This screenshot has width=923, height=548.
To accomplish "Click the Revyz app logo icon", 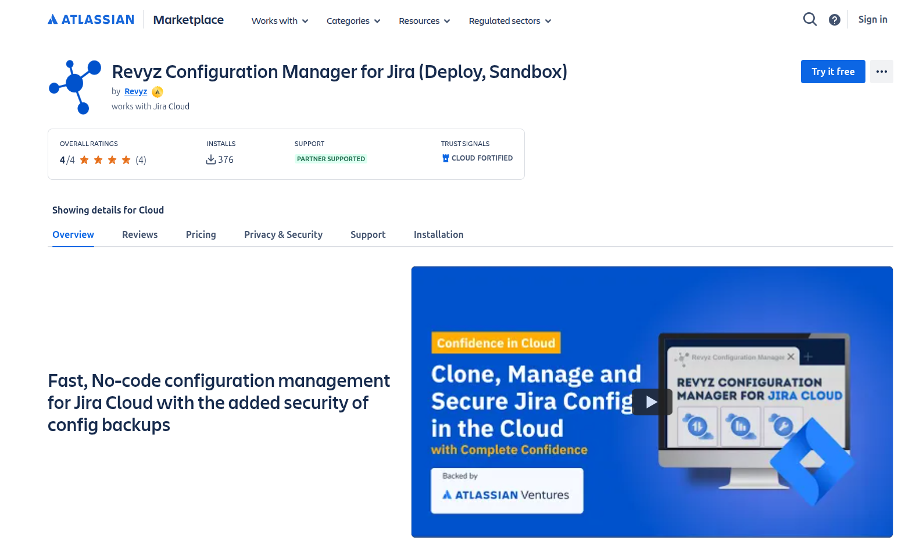I will coord(75,87).
